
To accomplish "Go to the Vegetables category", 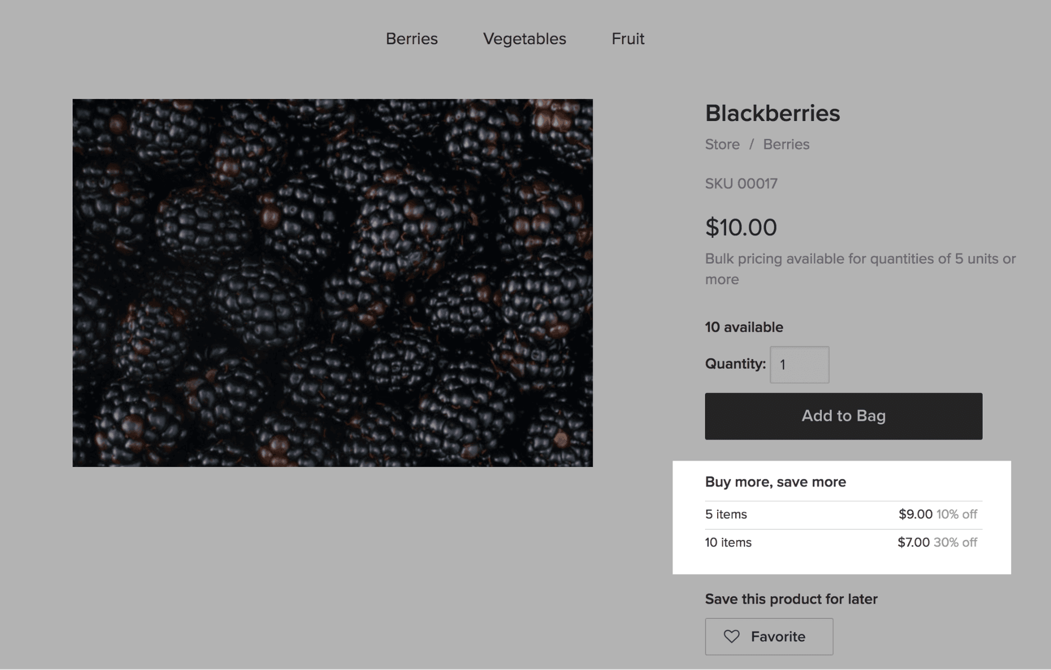I will (x=524, y=39).
